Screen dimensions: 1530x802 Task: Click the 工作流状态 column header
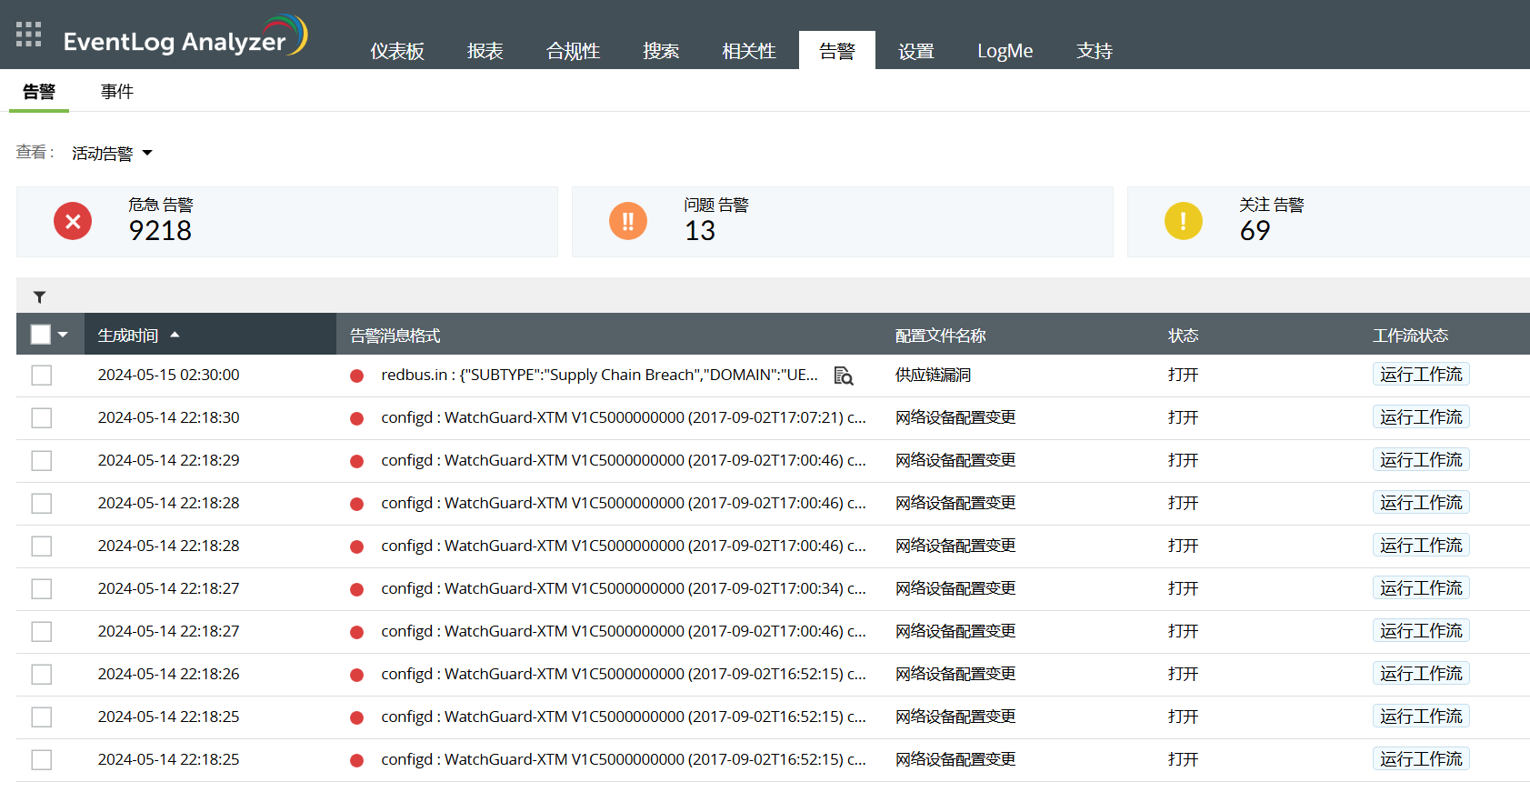1411,336
